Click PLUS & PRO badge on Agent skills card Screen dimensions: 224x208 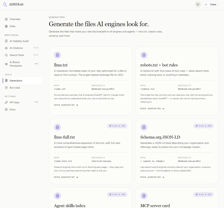(x=117, y=195)
